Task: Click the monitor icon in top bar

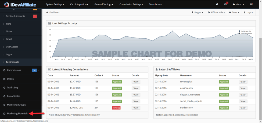Action: click(x=251, y=4)
